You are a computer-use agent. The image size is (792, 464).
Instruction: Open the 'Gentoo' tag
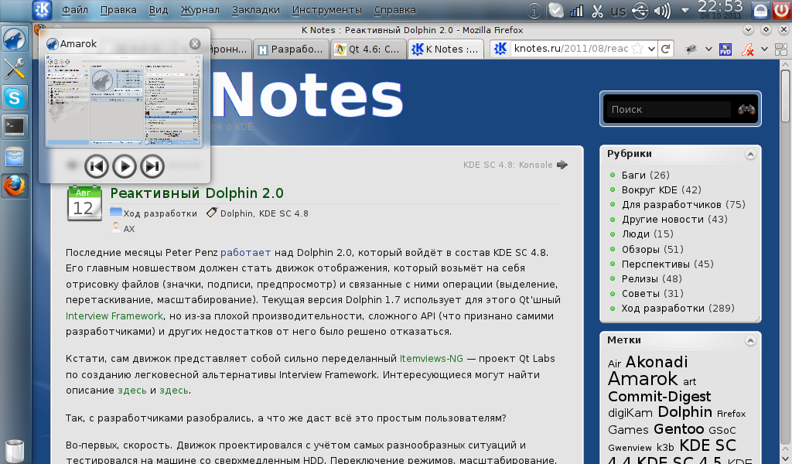(678, 429)
